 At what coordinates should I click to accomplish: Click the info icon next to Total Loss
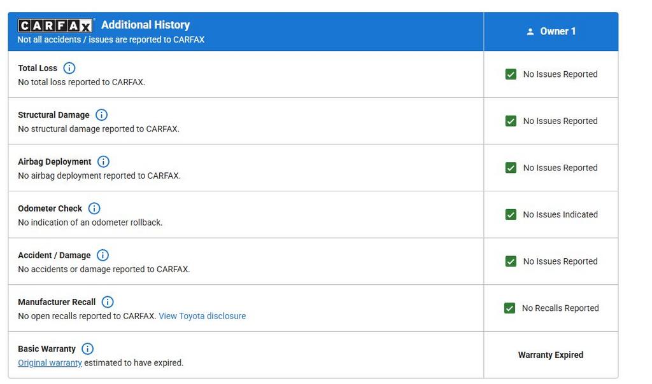coord(69,68)
